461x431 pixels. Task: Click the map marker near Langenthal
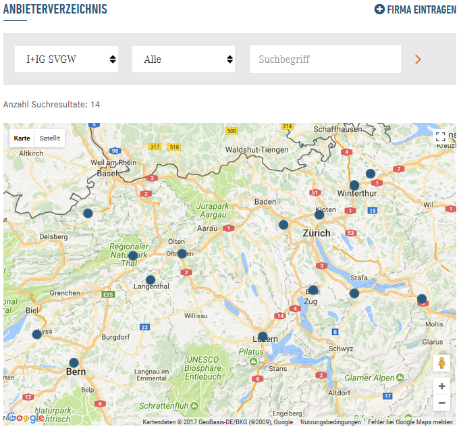click(151, 279)
